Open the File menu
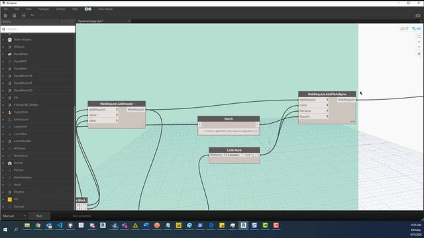This screenshot has width=424, height=238. click(x=6, y=9)
